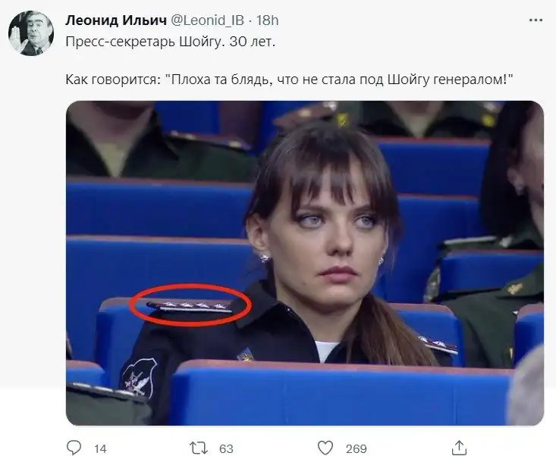Open the share upload icon

pyautogui.click(x=459, y=448)
